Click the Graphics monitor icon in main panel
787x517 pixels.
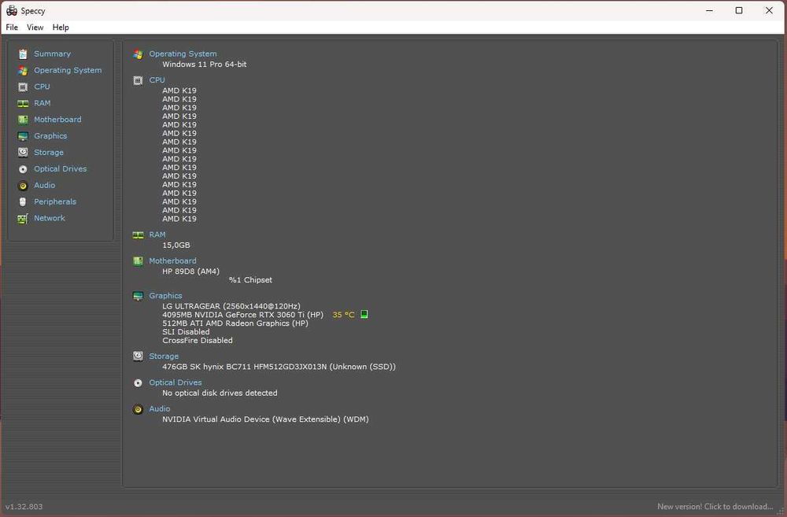138,296
